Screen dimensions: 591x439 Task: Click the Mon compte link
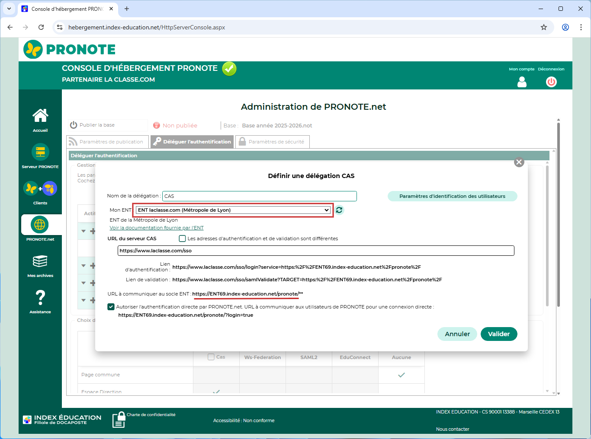(x=522, y=69)
